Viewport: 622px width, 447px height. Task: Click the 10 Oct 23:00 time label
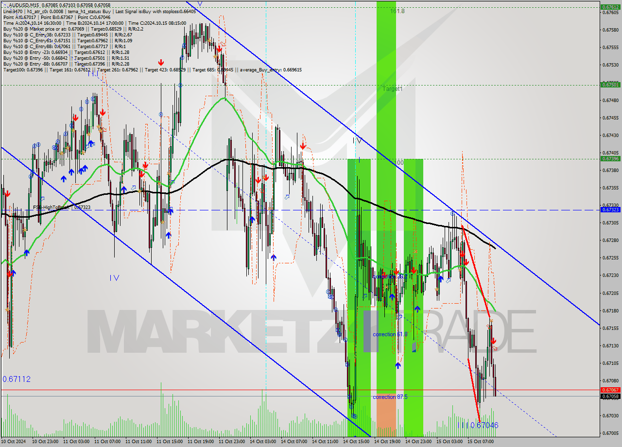click(x=44, y=442)
